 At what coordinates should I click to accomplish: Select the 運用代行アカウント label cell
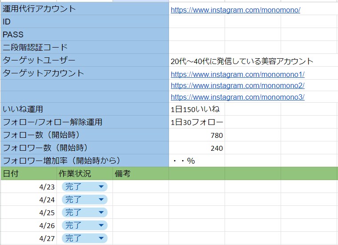(84, 8)
